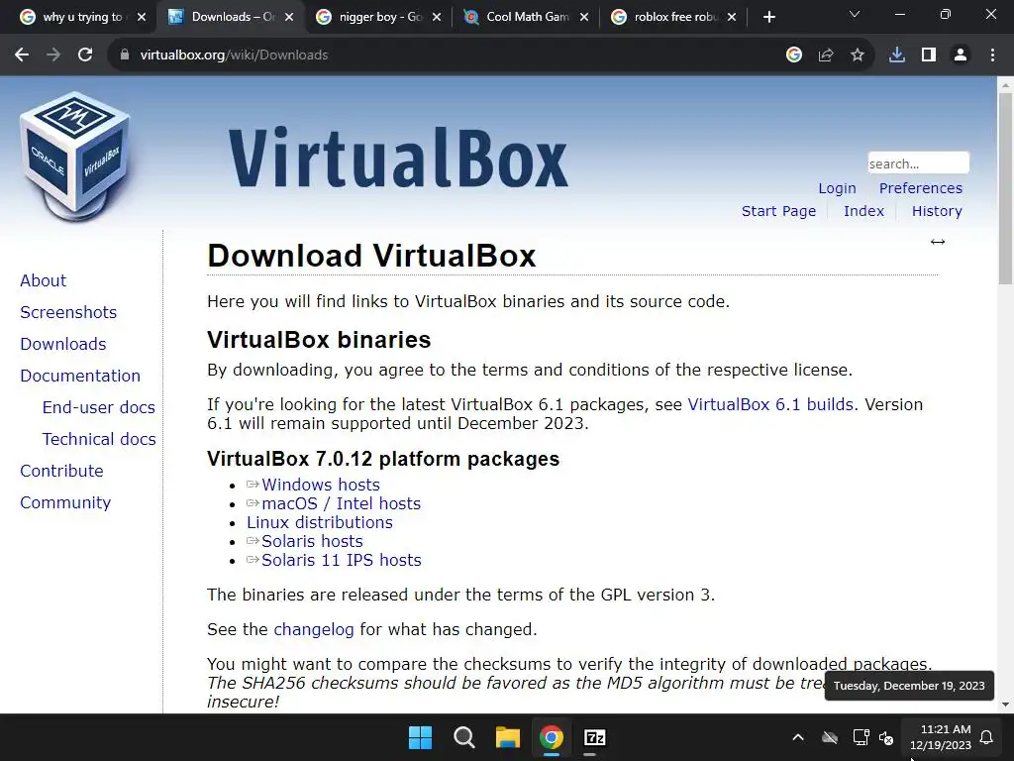Screen dimensions: 1014x761
Task: Switch to roblox free robux tab
Action: click(673, 18)
